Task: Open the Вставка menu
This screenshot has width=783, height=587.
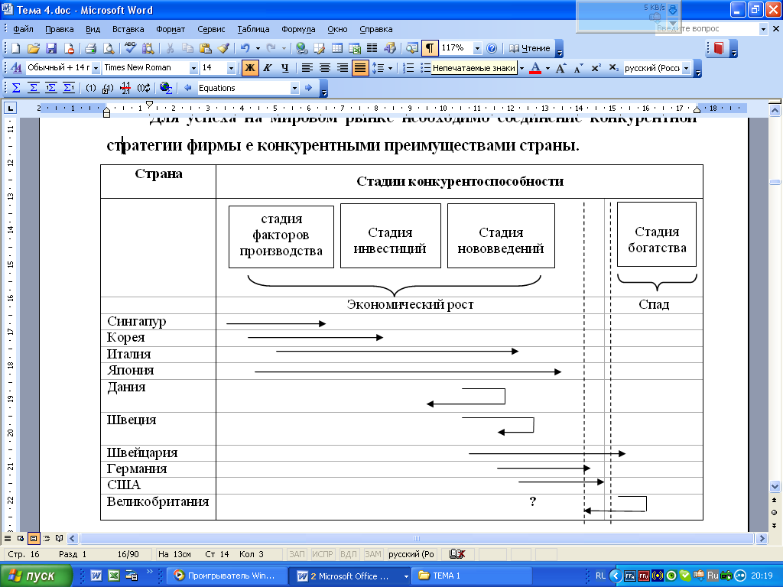Action: point(128,29)
